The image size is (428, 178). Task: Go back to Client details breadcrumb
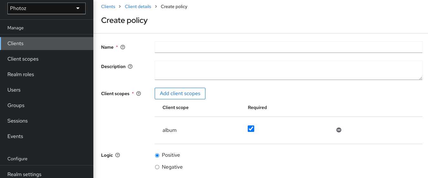[138, 6]
